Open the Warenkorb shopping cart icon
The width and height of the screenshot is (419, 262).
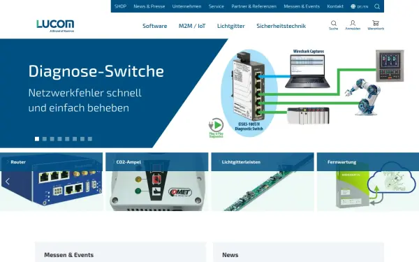pos(376,25)
